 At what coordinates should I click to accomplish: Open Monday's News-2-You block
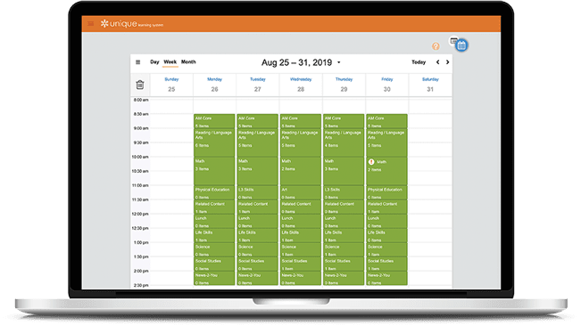(214, 279)
